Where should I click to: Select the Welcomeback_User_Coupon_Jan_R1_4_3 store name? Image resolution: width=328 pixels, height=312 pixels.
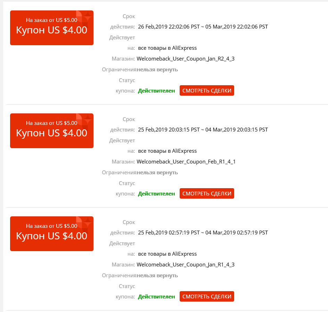point(186,265)
